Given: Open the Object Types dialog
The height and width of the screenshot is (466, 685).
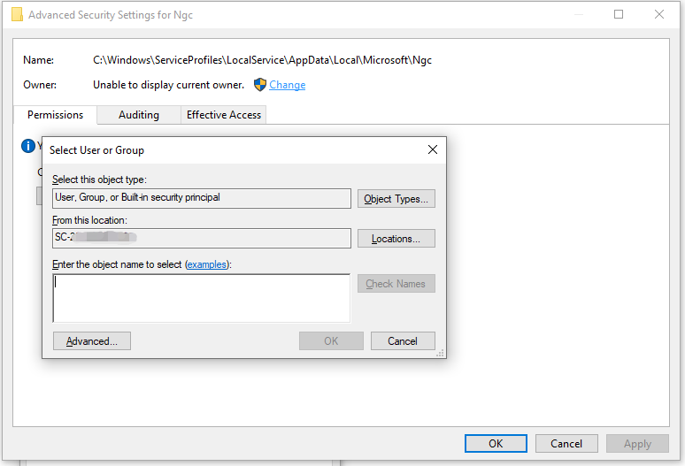Looking at the screenshot, I should tap(396, 199).
